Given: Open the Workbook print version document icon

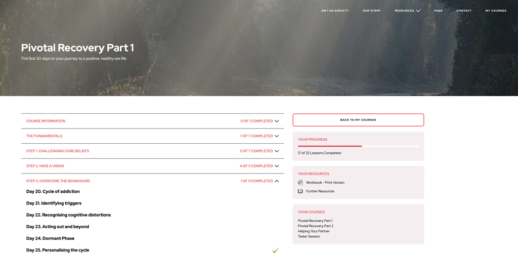Looking at the screenshot, I should pos(300,183).
